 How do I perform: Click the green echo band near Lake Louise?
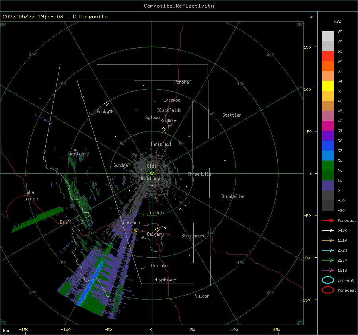(x=38, y=219)
